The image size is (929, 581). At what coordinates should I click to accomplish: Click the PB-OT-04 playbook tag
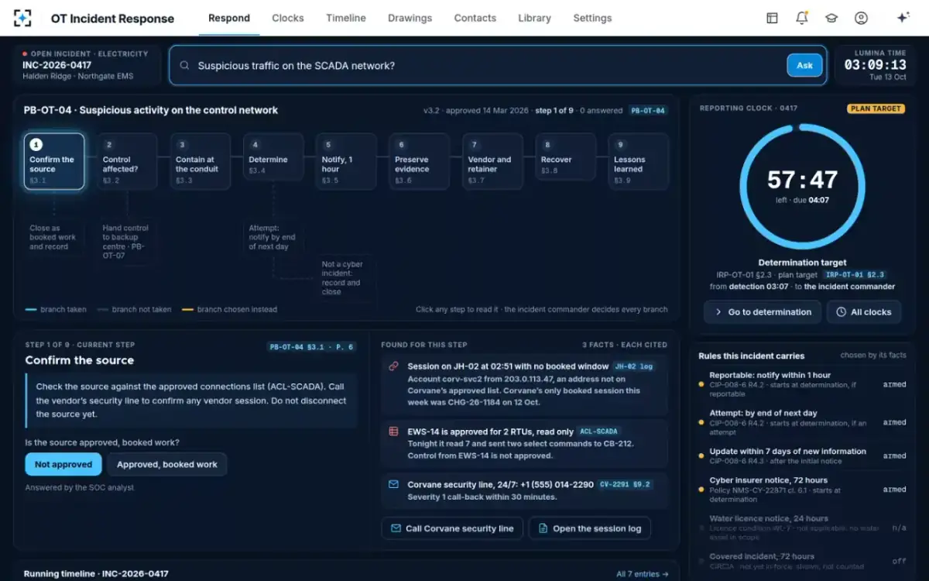click(648, 111)
